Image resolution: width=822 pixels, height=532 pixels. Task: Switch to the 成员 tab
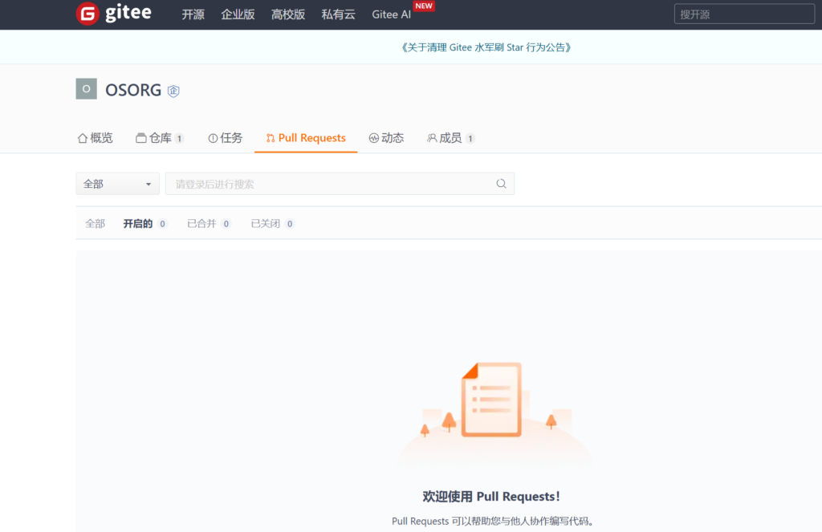pyautogui.click(x=451, y=138)
